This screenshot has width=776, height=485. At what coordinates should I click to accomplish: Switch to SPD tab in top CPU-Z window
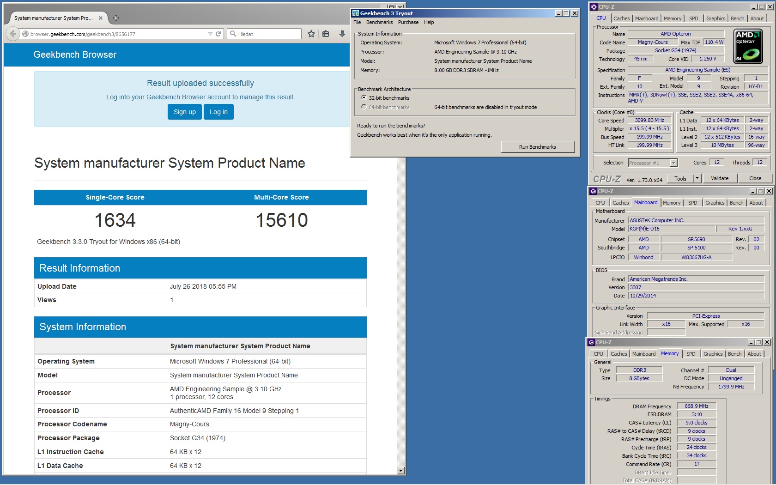coord(693,18)
